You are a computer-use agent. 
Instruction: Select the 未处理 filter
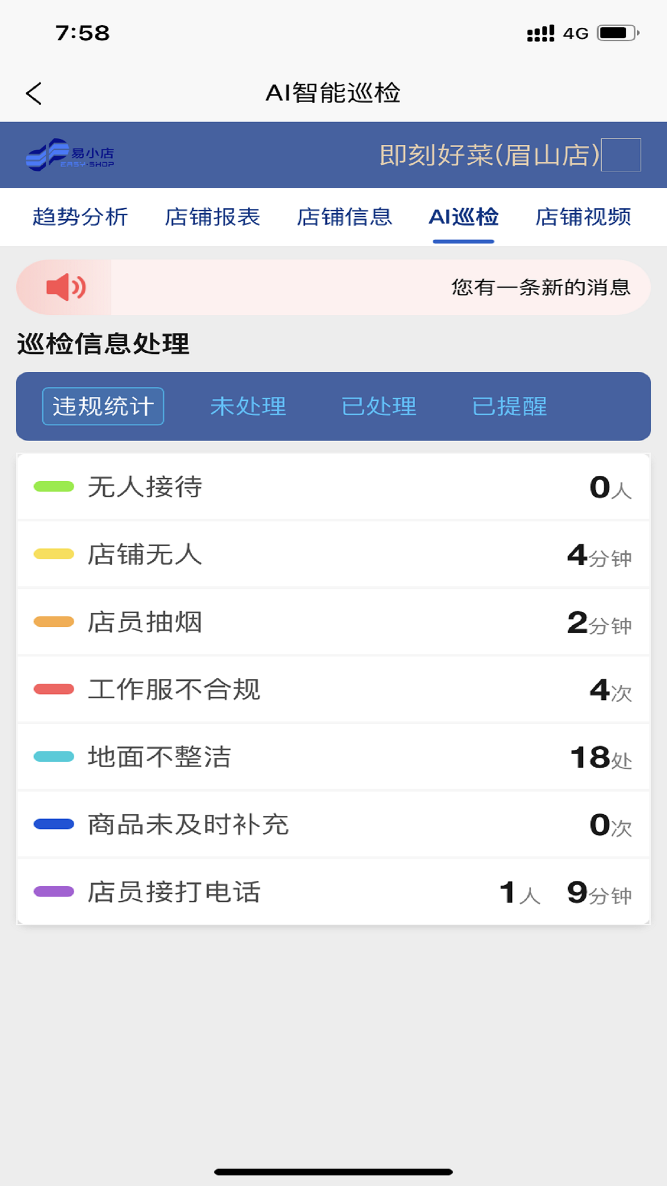pos(248,406)
